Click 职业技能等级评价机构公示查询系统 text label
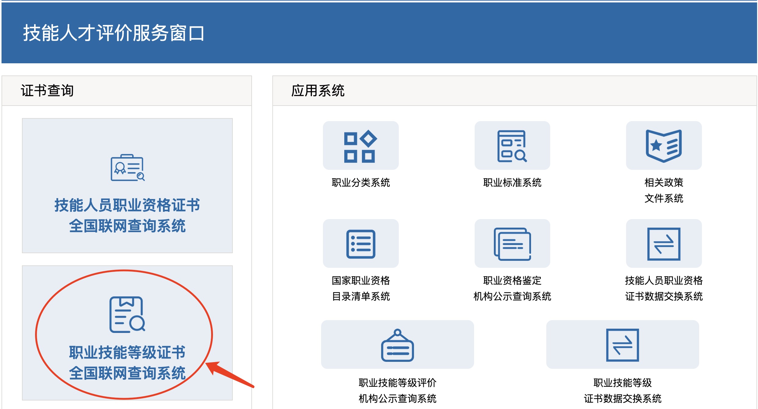 tap(397, 390)
